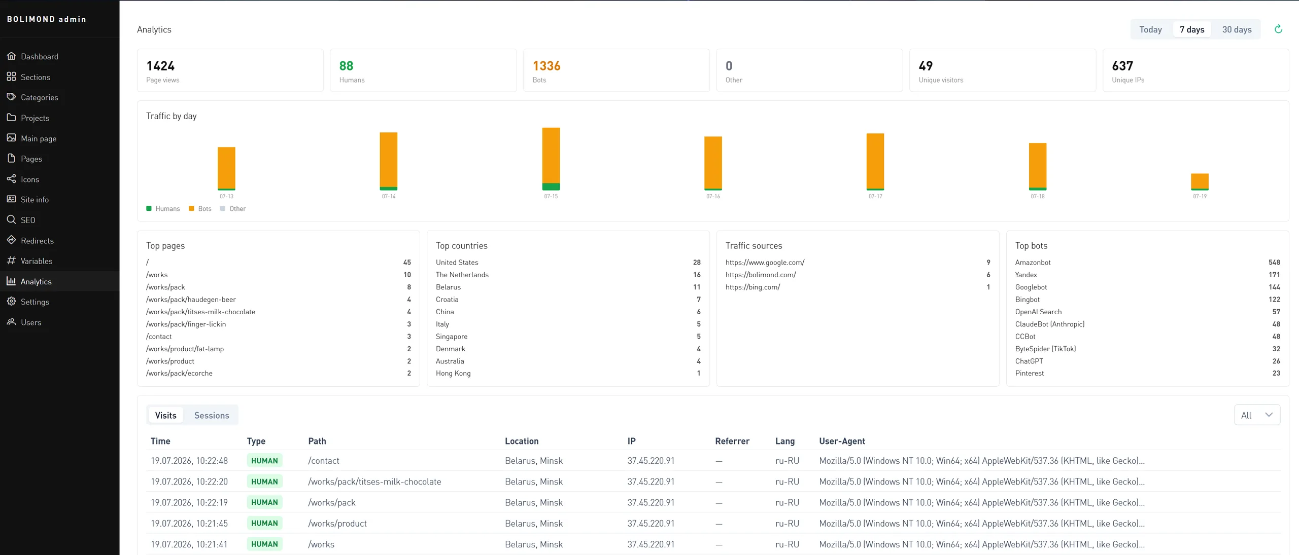Click the 07-15 traffic bar
Image resolution: width=1299 pixels, height=555 pixels.
tap(551, 159)
